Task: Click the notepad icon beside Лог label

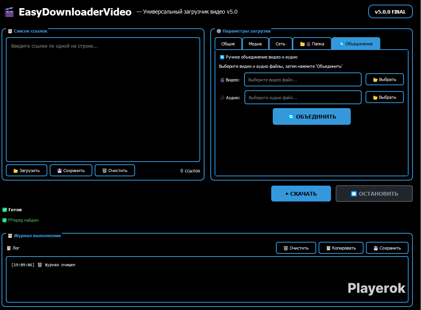Action: pos(9,248)
